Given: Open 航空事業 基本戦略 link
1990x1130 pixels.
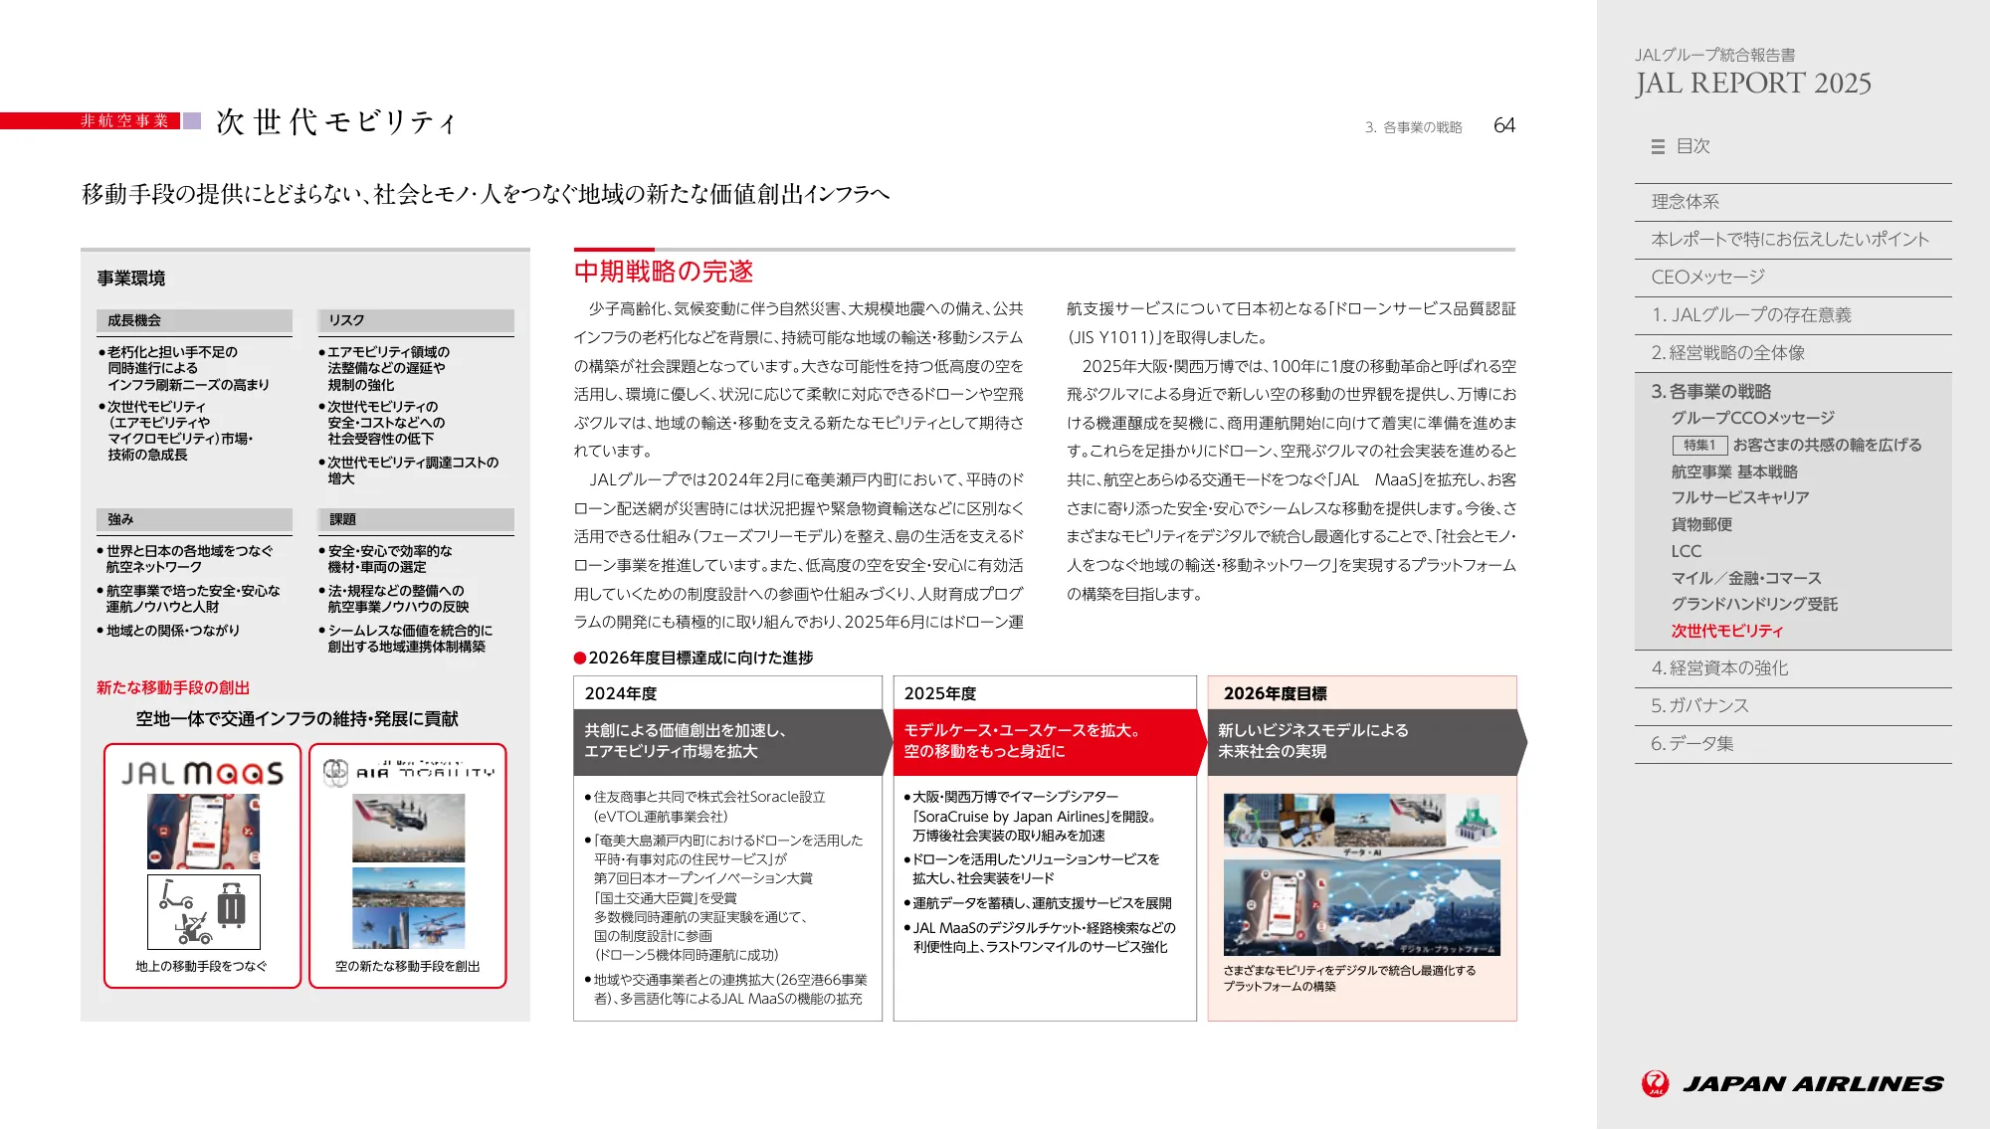Looking at the screenshot, I should 1734,471.
